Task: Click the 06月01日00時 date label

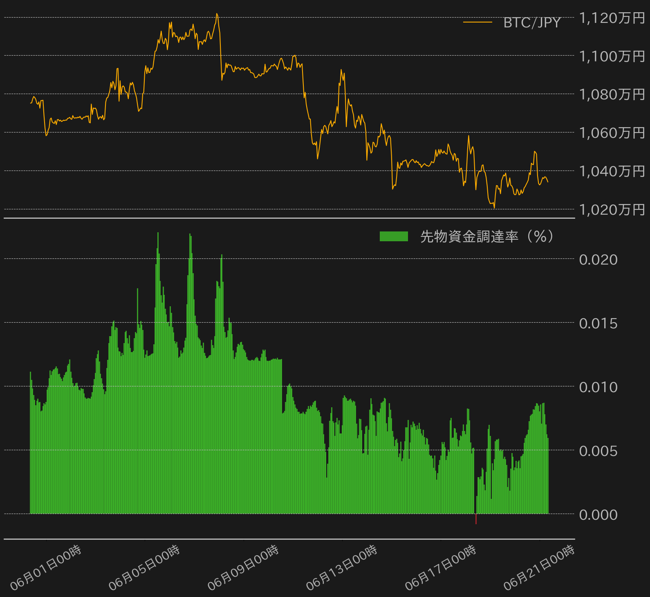Action: pos(46,568)
